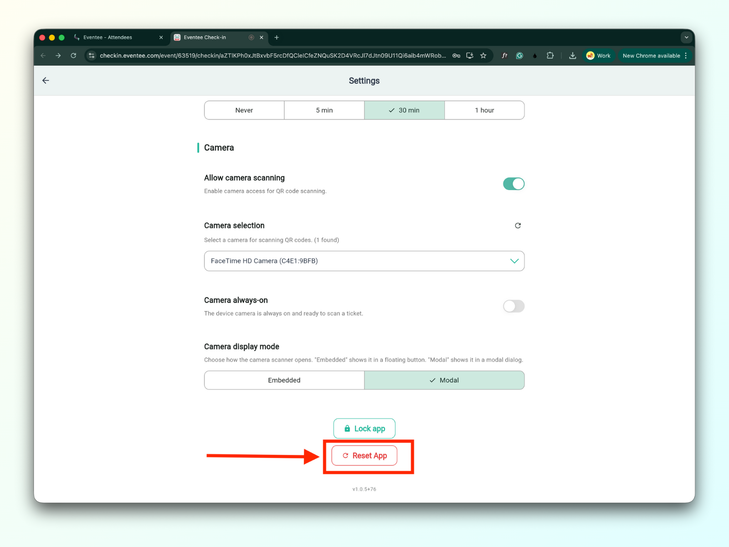This screenshot has width=729, height=547.
Task: Choose Modal camera display mode
Action: point(444,380)
